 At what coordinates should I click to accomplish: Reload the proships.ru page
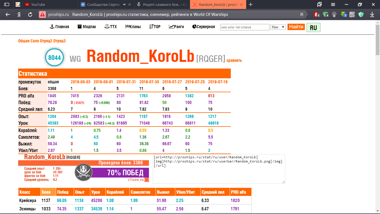30,14
